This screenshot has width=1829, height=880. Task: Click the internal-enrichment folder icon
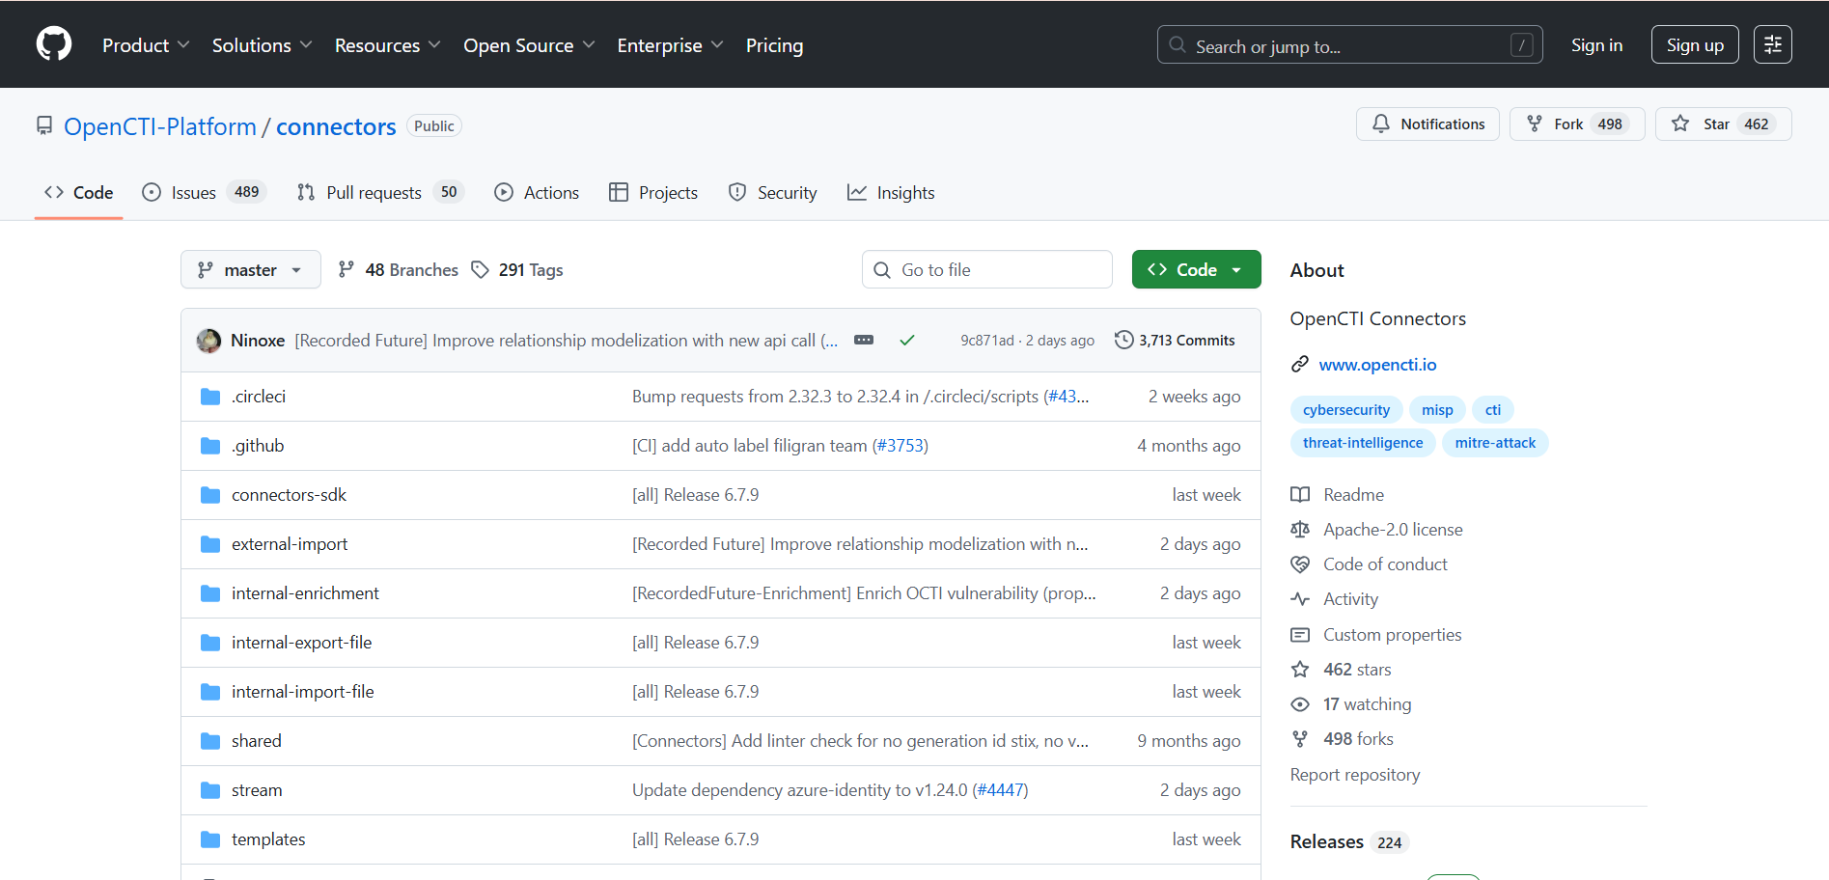[x=210, y=593]
